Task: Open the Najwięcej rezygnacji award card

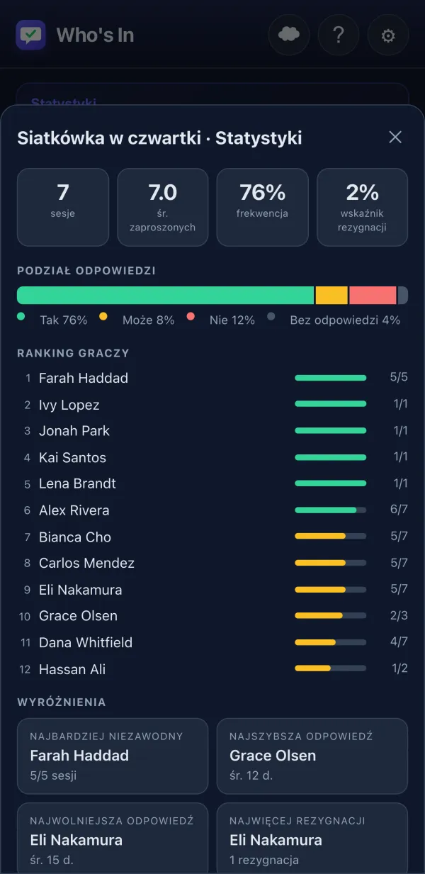Action: tap(312, 839)
